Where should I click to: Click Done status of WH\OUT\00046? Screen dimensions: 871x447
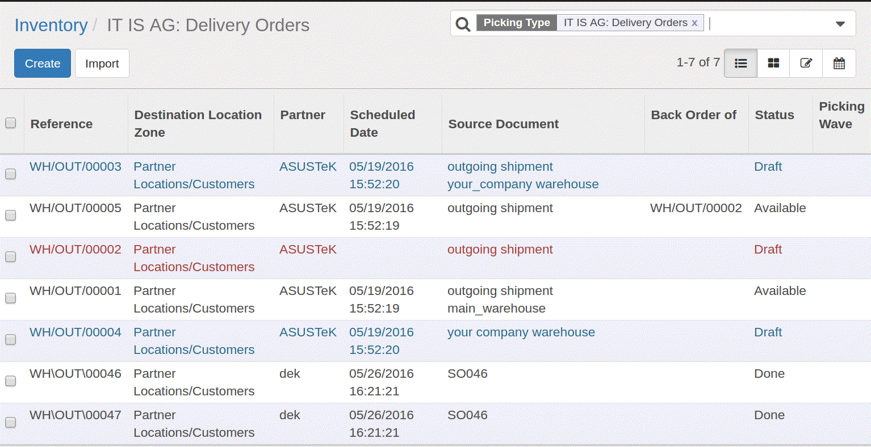click(769, 374)
